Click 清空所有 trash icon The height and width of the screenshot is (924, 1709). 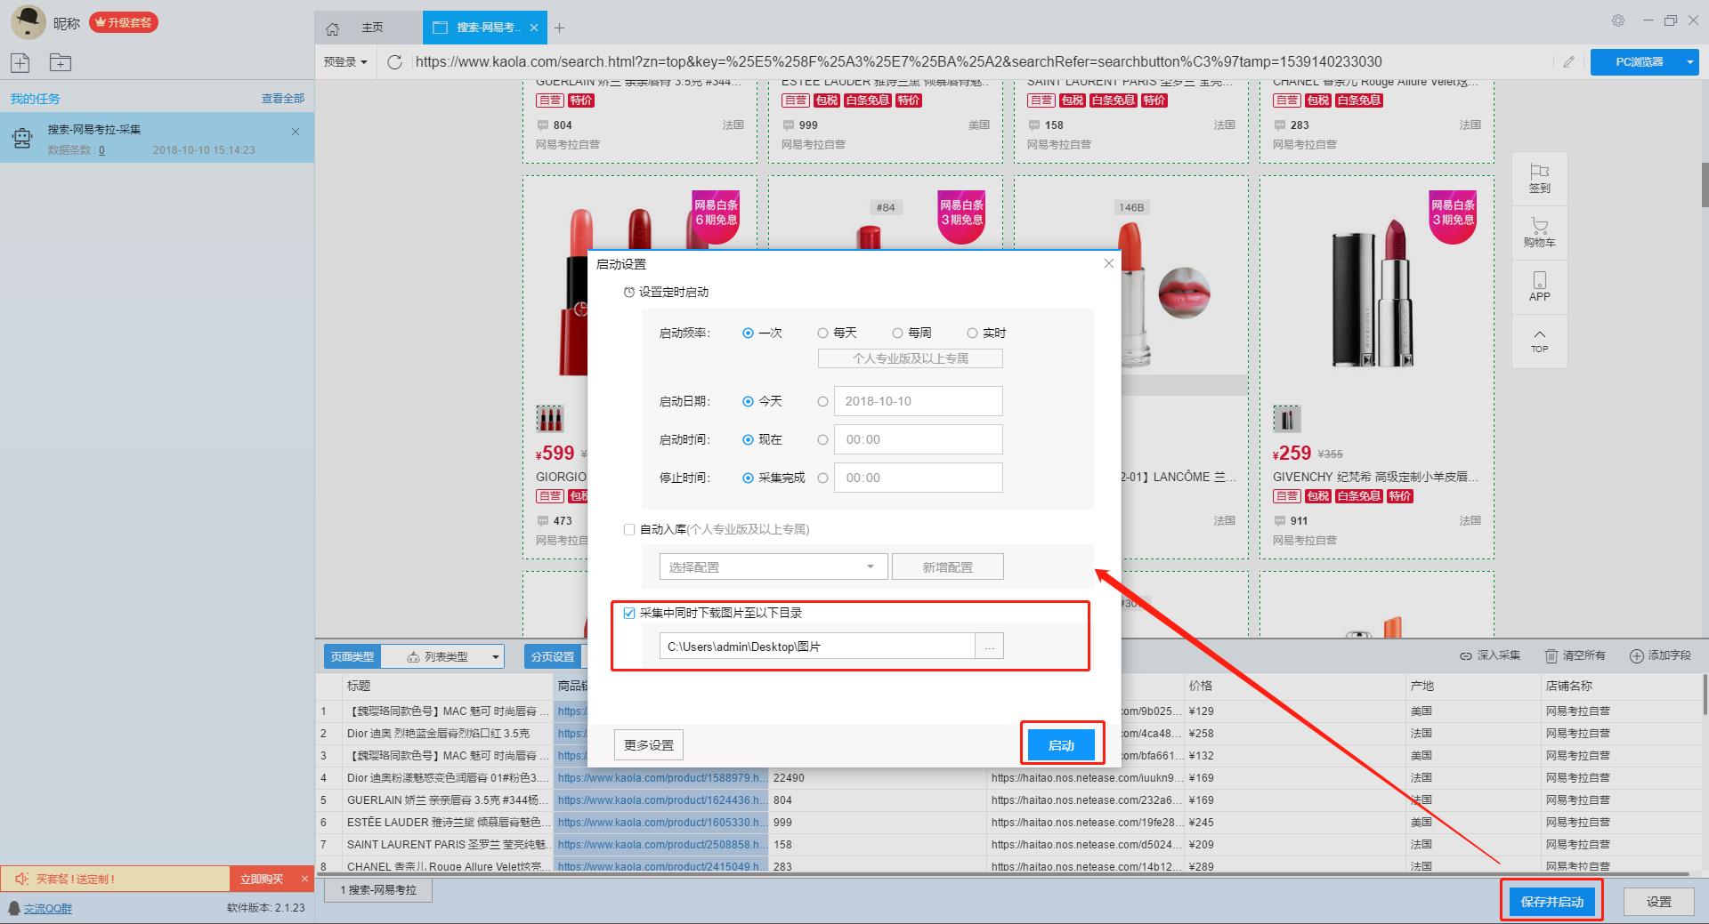pos(1551,655)
